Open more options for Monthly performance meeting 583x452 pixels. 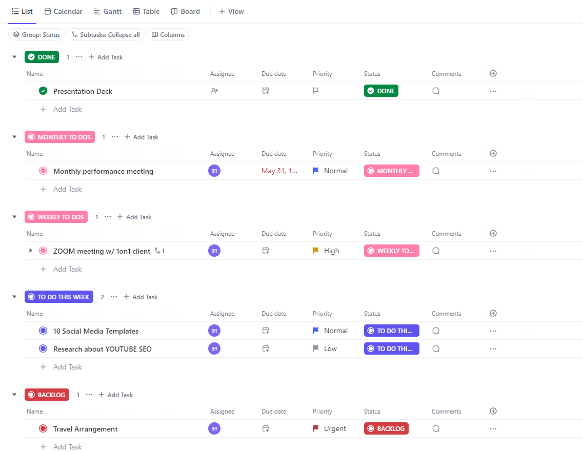point(493,171)
